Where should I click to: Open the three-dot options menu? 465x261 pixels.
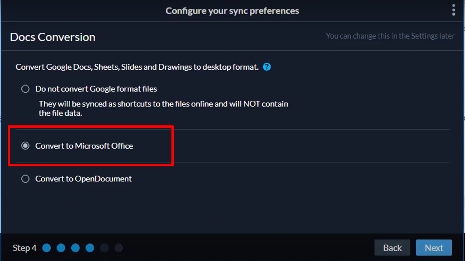(453, 10)
